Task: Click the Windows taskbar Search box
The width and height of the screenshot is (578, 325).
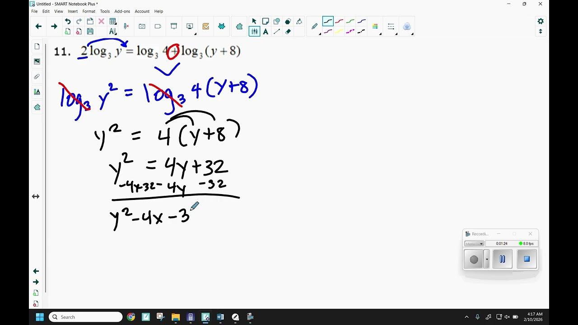Action: (x=86, y=317)
